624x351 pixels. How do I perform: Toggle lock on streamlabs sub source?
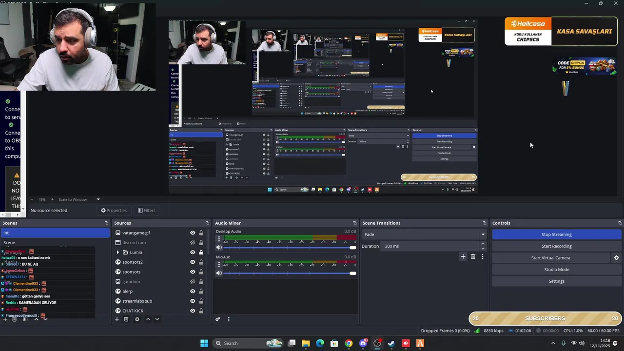coord(201,301)
